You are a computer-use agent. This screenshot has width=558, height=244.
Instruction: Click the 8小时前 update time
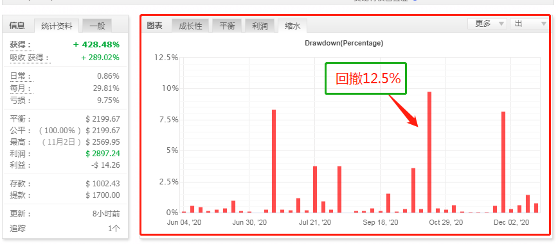coord(105,214)
